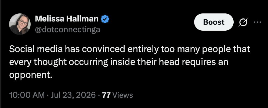268x108 pixels.
Task: View the 77 Views count
Action: point(117,95)
